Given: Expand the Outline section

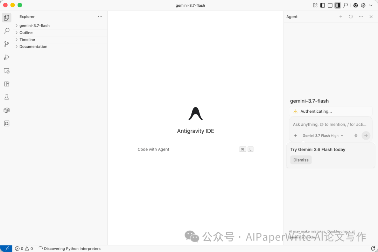Looking at the screenshot, I should coord(60,33).
